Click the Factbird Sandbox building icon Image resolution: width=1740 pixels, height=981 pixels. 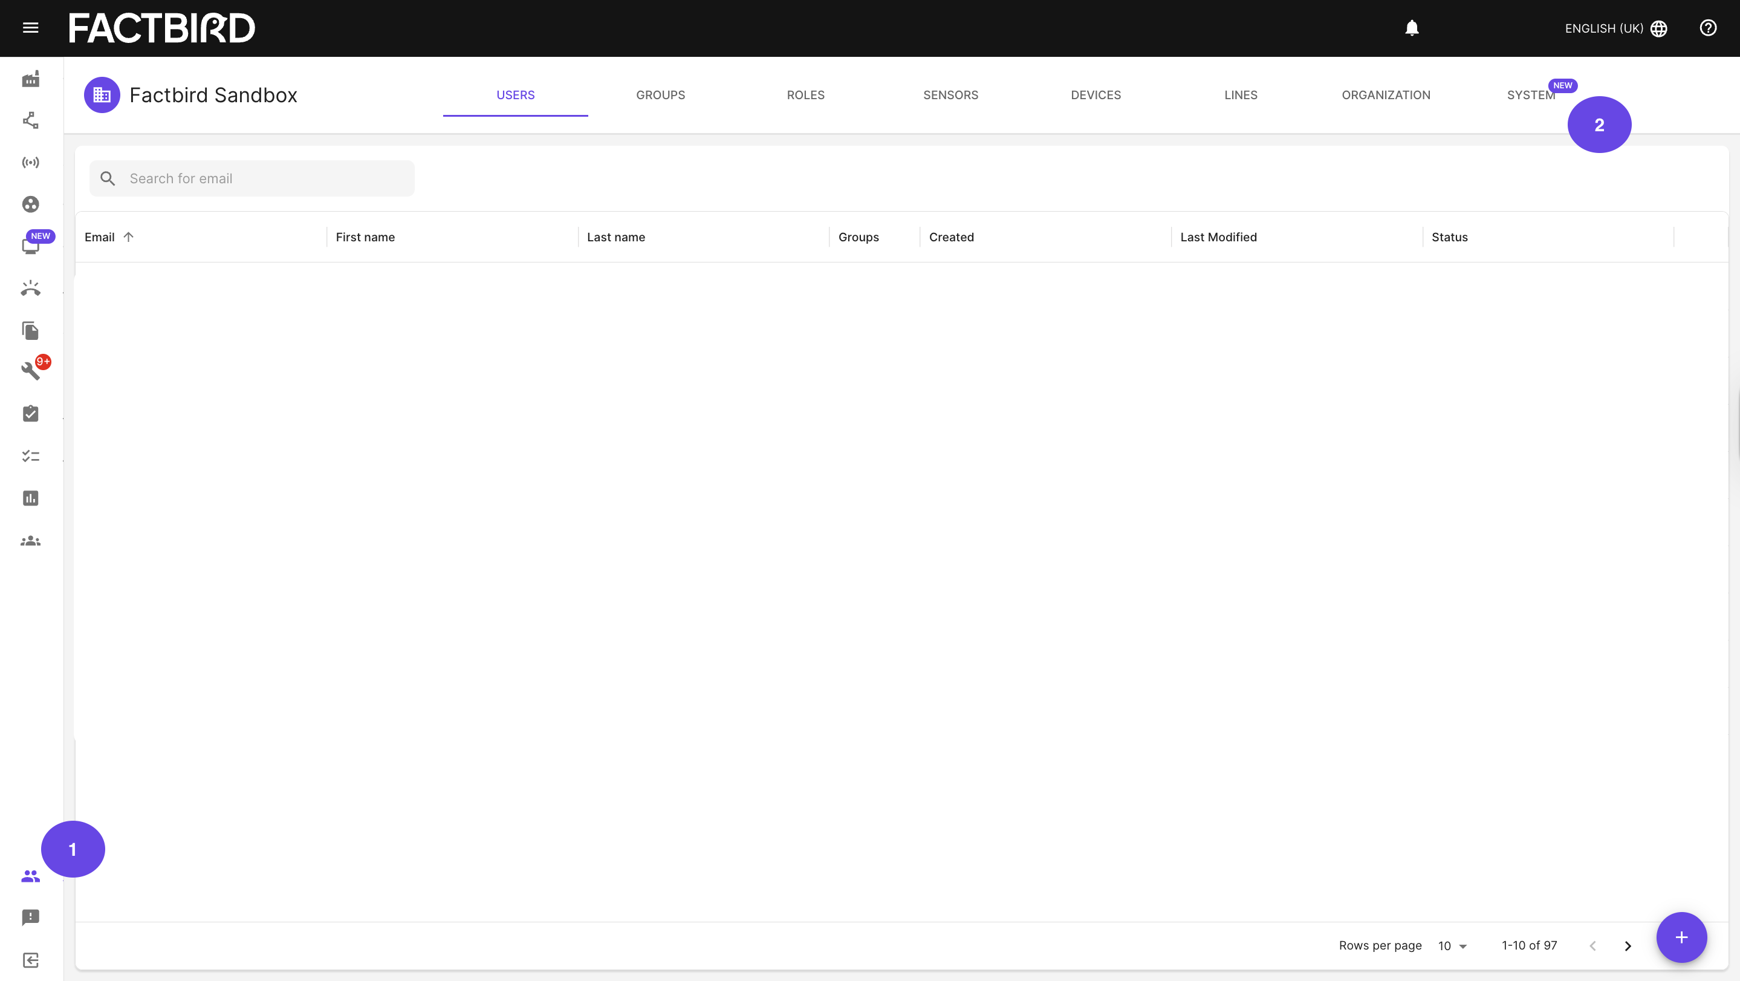pos(102,96)
